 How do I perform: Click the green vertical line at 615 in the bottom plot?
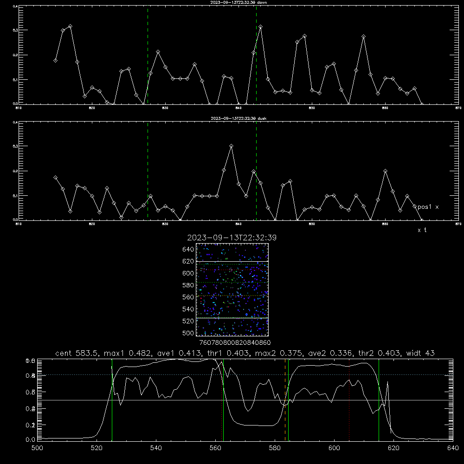[x=379, y=400]
